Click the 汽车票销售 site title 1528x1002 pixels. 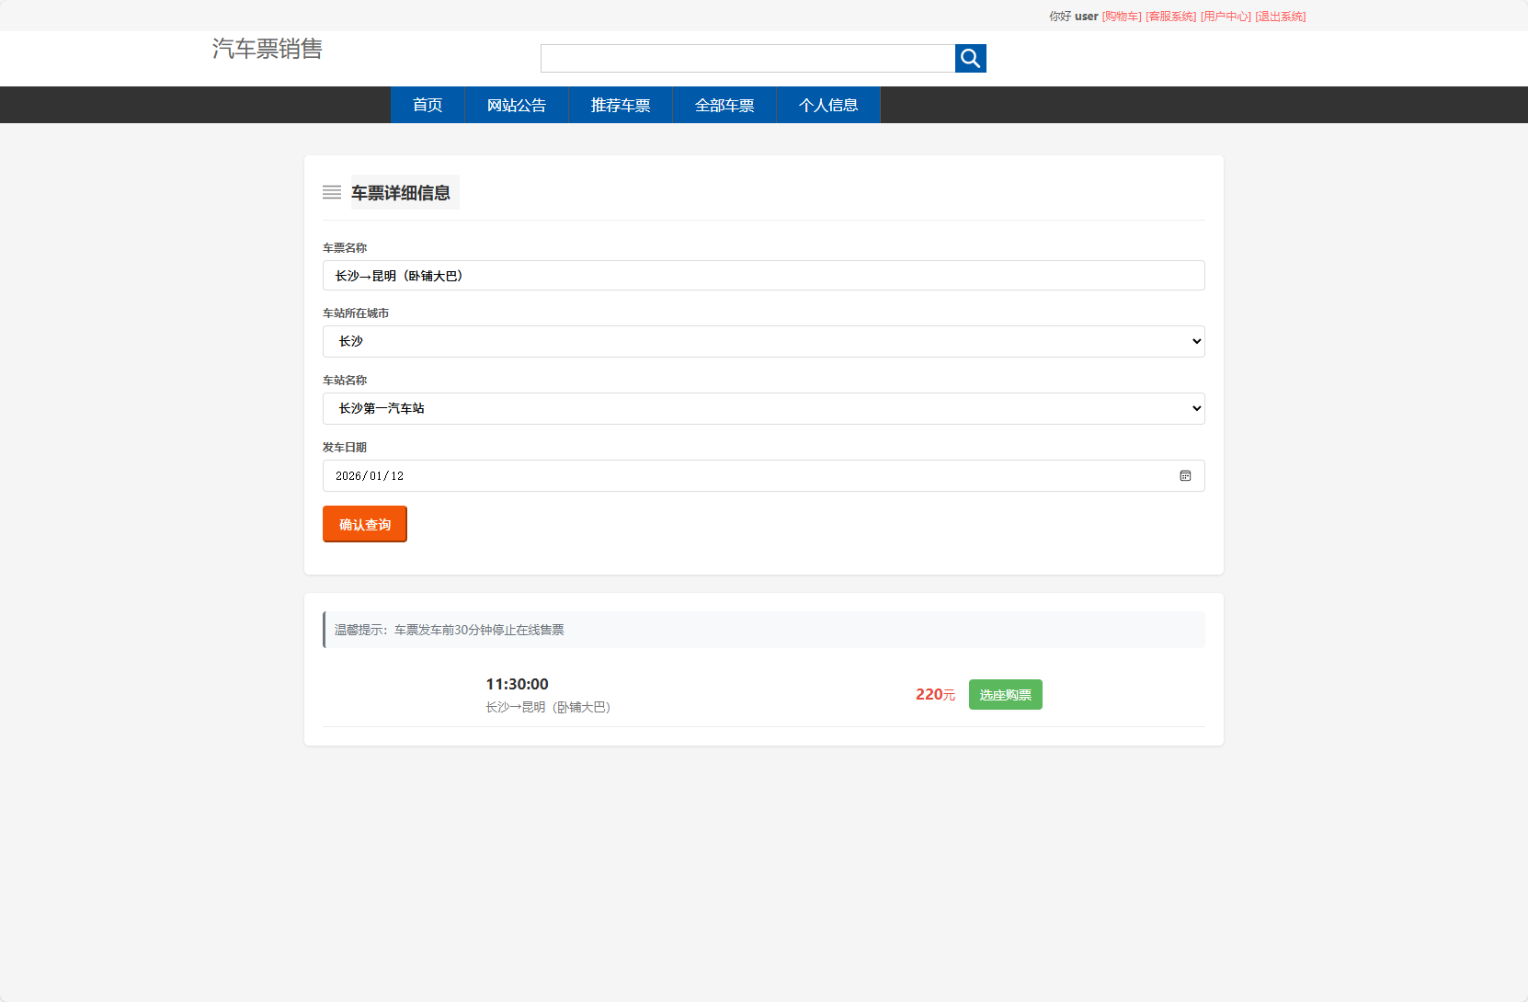(x=267, y=49)
